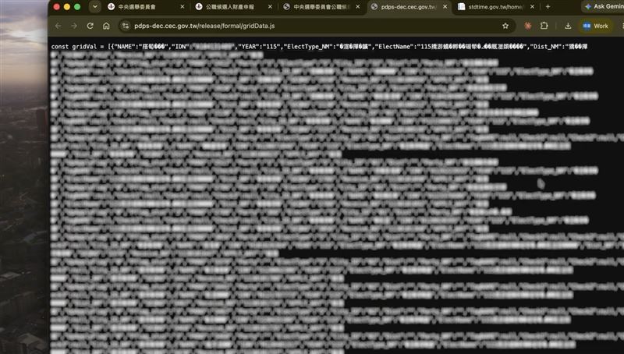624x354 pixels.
Task: Click the "Dist_NM" key in the code
Action: click(545, 47)
